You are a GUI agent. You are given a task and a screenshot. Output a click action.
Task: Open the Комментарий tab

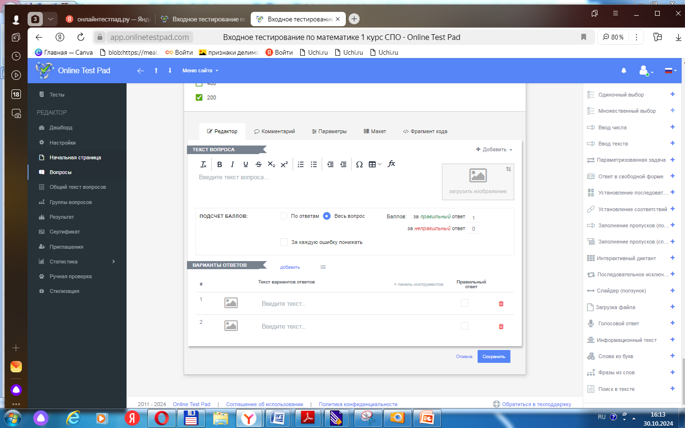[x=274, y=131]
